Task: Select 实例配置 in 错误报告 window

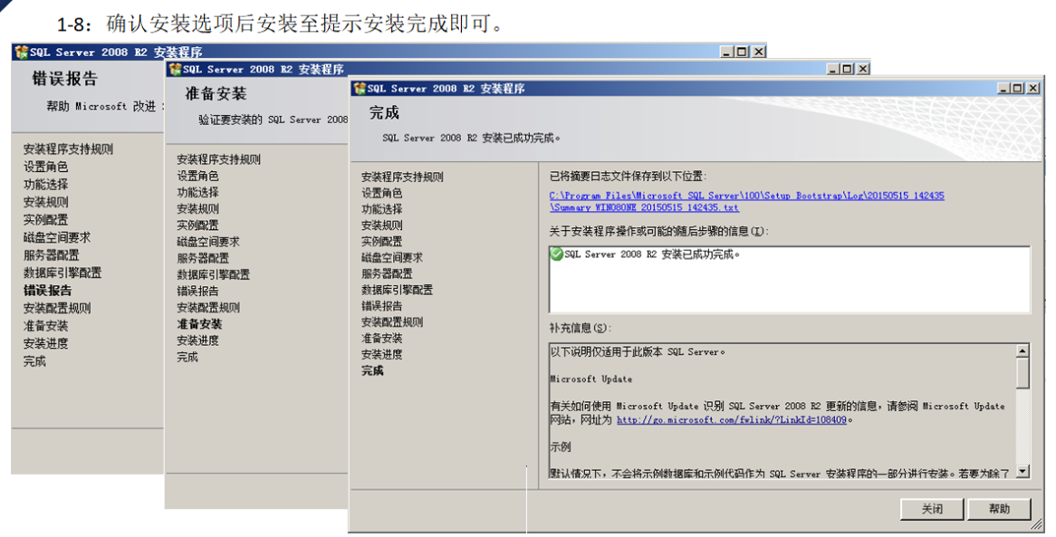Action: 45,220
